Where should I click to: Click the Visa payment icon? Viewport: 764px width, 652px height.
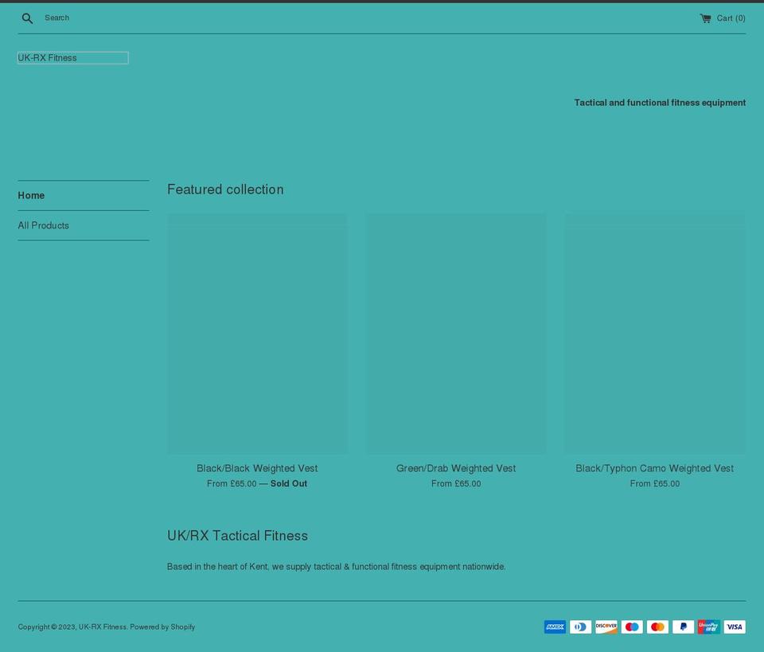735,627
